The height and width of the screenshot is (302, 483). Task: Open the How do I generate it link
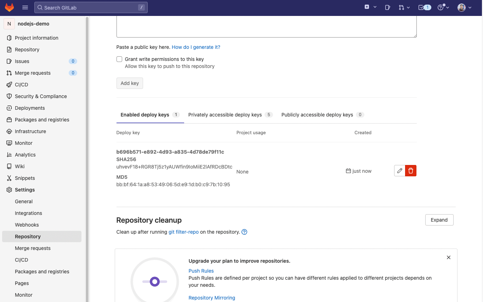196,47
